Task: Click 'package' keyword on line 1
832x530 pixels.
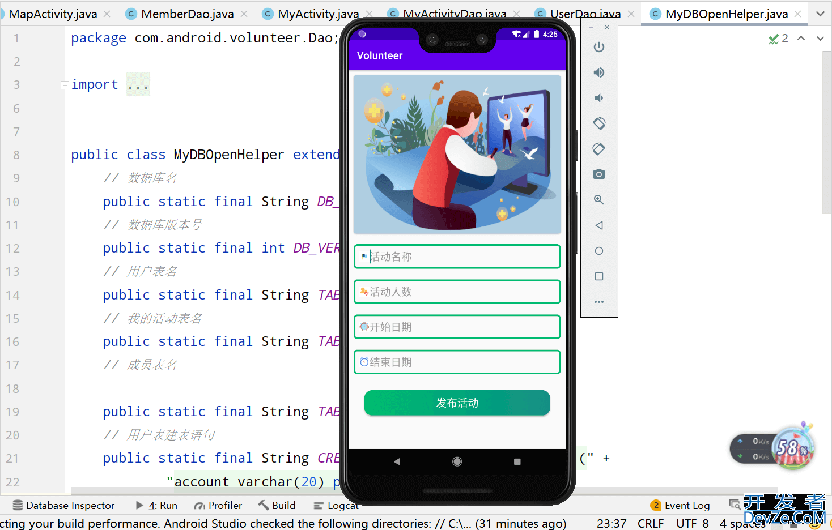Action: pos(99,38)
